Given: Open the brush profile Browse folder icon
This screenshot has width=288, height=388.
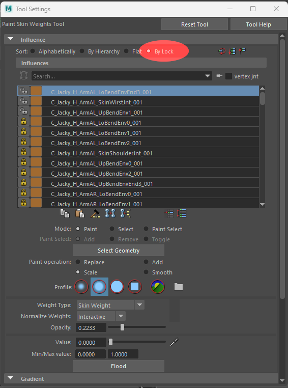Looking at the screenshot, I should [x=179, y=287].
